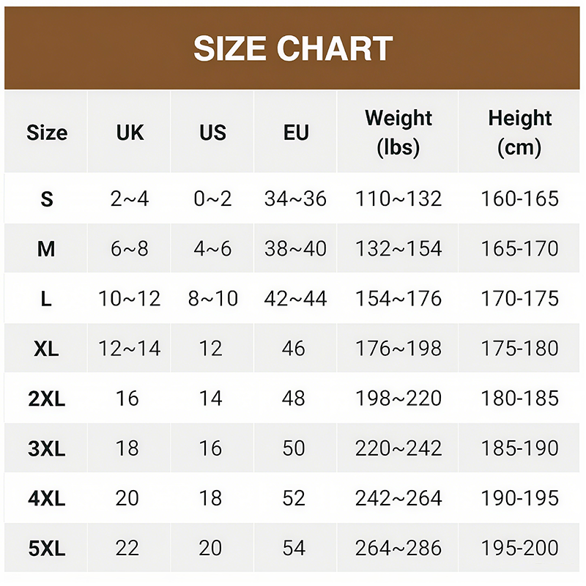Screen dimensions: 586x586
Task: Click the 2XL size row label
Action: click(x=46, y=398)
